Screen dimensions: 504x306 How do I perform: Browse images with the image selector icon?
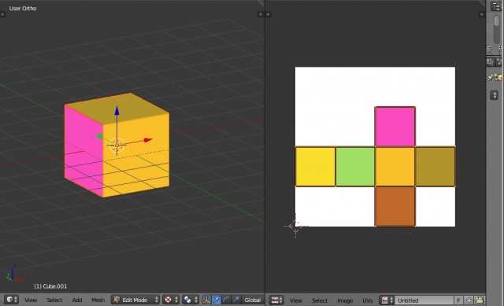coord(387,300)
